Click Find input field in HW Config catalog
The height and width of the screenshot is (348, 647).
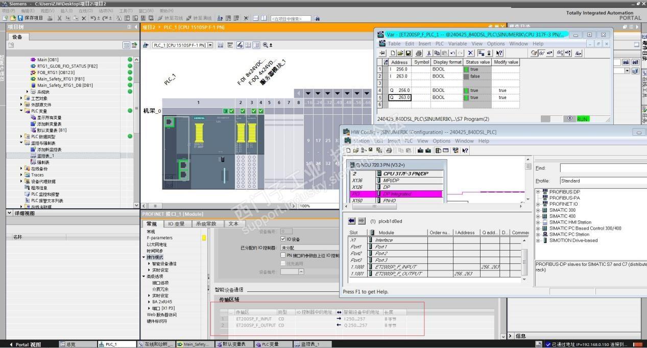pos(603,167)
